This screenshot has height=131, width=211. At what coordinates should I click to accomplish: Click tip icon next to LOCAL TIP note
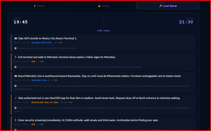point(15,108)
